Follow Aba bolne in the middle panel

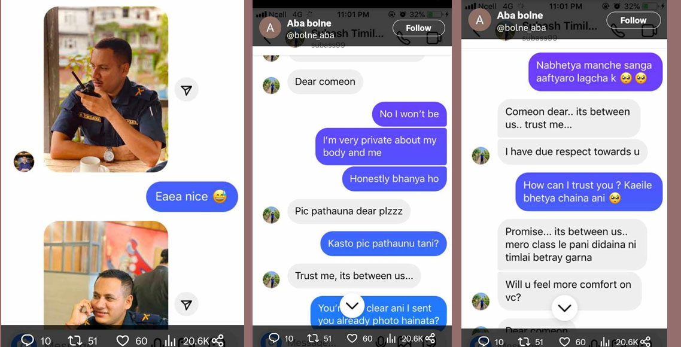(x=419, y=28)
